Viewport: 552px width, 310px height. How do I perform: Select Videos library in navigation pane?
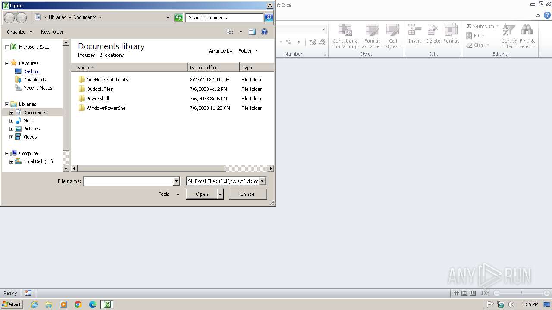point(30,137)
